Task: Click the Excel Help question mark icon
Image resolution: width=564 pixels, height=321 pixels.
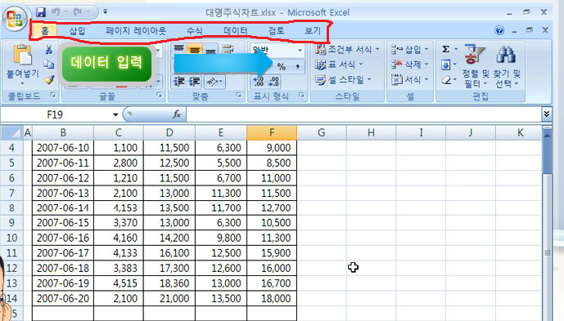Action: click(x=499, y=30)
